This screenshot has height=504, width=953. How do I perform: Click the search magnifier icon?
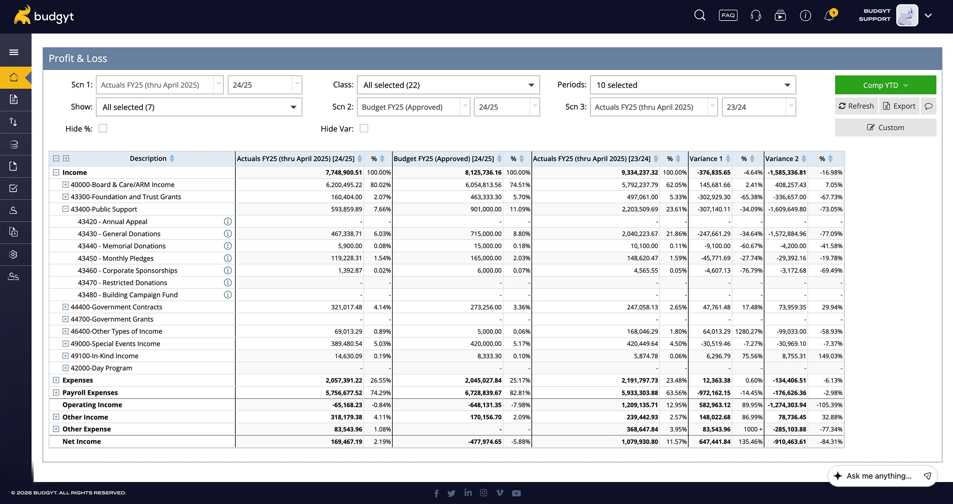(700, 16)
